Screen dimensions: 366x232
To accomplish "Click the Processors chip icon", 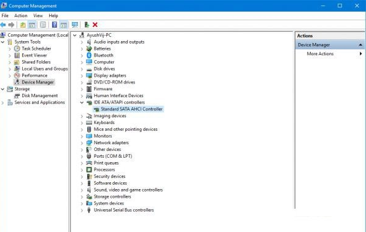I will (x=89, y=169).
